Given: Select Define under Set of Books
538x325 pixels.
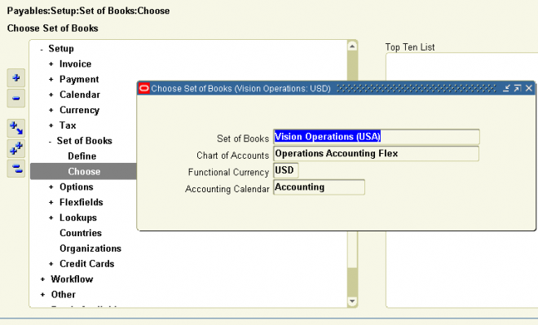Looking at the screenshot, I should click(x=82, y=156).
